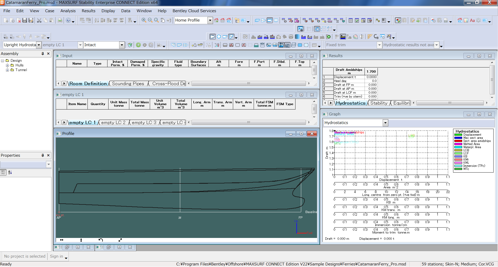The height and width of the screenshot is (267, 498).
Task: Open the Aa font settings icon
Action: (x=472, y=20)
